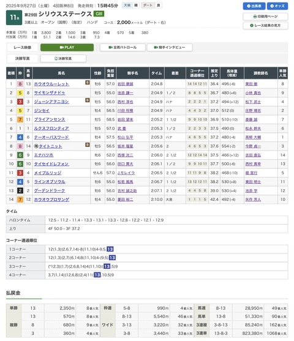Screen dimensions: 294x341
Task: Open the 全周パトロール video
Action: click(123, 47)
